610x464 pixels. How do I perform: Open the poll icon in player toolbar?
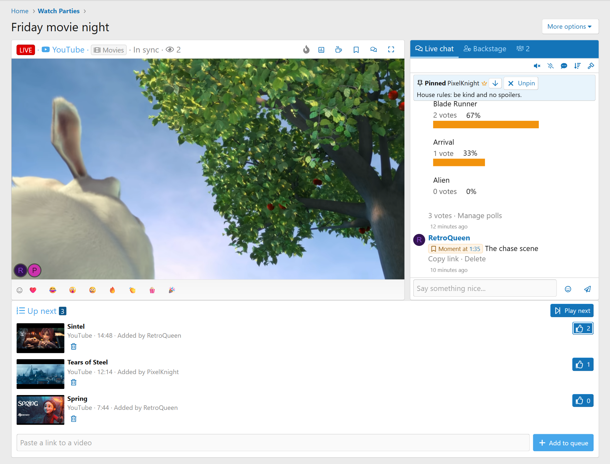point(321,50)
